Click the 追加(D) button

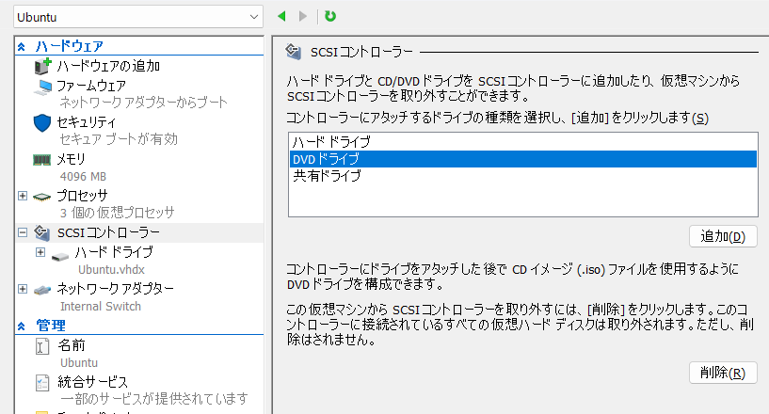(723, 236)
